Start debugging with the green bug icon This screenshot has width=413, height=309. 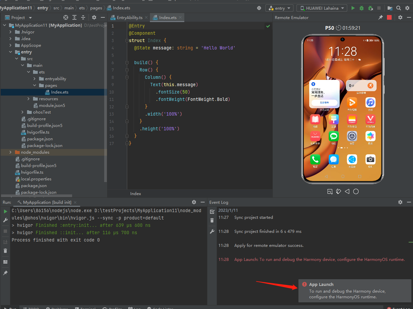(362, 8)
